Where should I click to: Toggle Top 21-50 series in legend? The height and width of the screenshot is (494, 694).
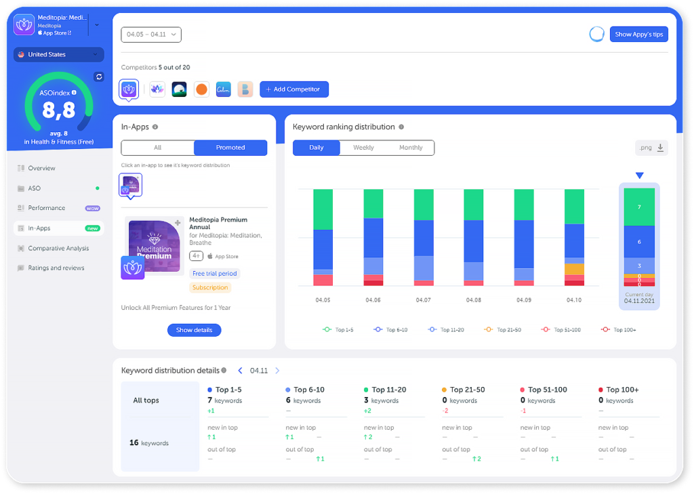[x=502, y=330]
